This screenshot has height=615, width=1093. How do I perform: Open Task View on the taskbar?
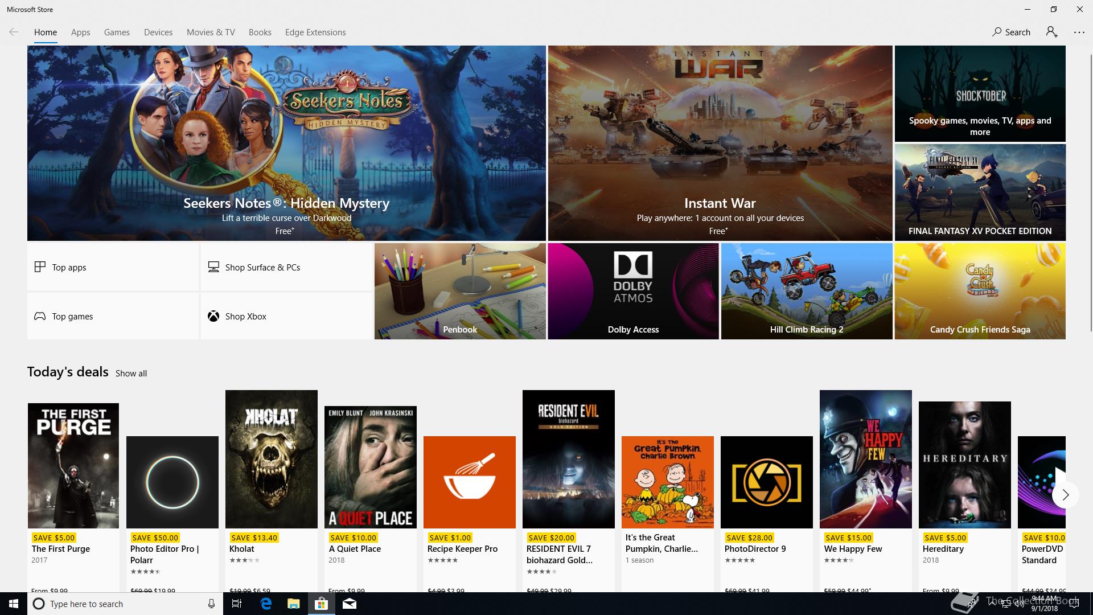tap(237, 604)
